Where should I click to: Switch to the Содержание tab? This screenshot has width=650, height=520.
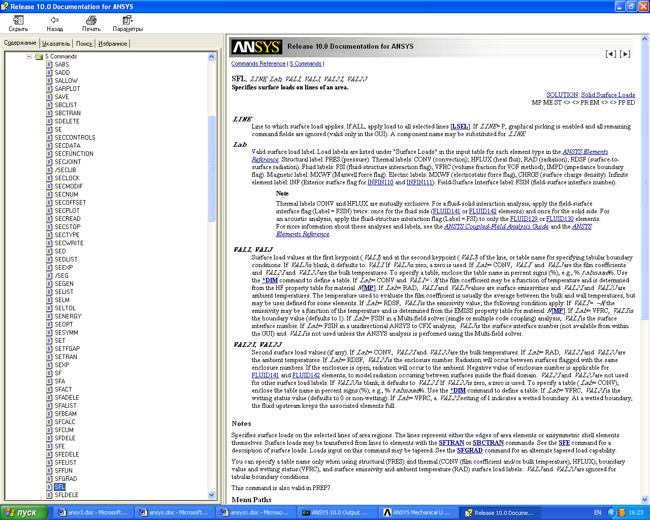pos(20,43)
